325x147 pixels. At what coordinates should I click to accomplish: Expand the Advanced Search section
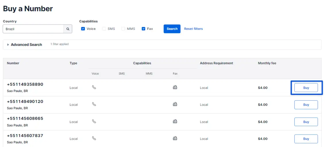tap(24, 45)
